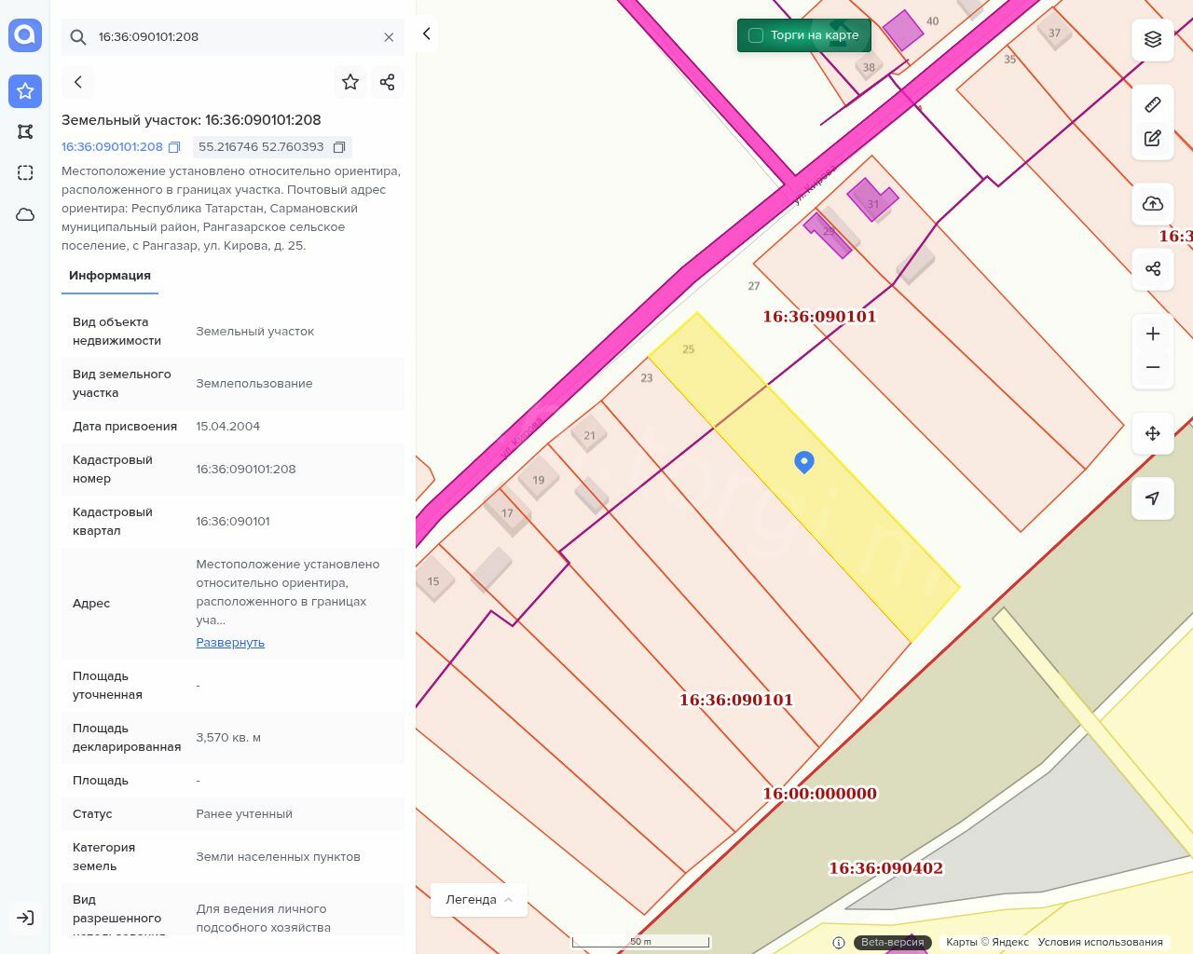Click the geolocation arrow button
Image resolution: width=1193 pixels, height=954 pixels.
(1153, 498)
